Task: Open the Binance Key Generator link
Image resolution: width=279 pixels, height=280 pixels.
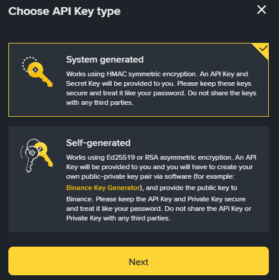Action: click(x=103, y=188)
